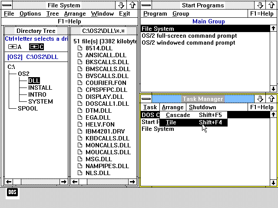Viewport: 278px width, 208px height.
Task: Click F1=Help in Task Manager
Action: point(261,107)
